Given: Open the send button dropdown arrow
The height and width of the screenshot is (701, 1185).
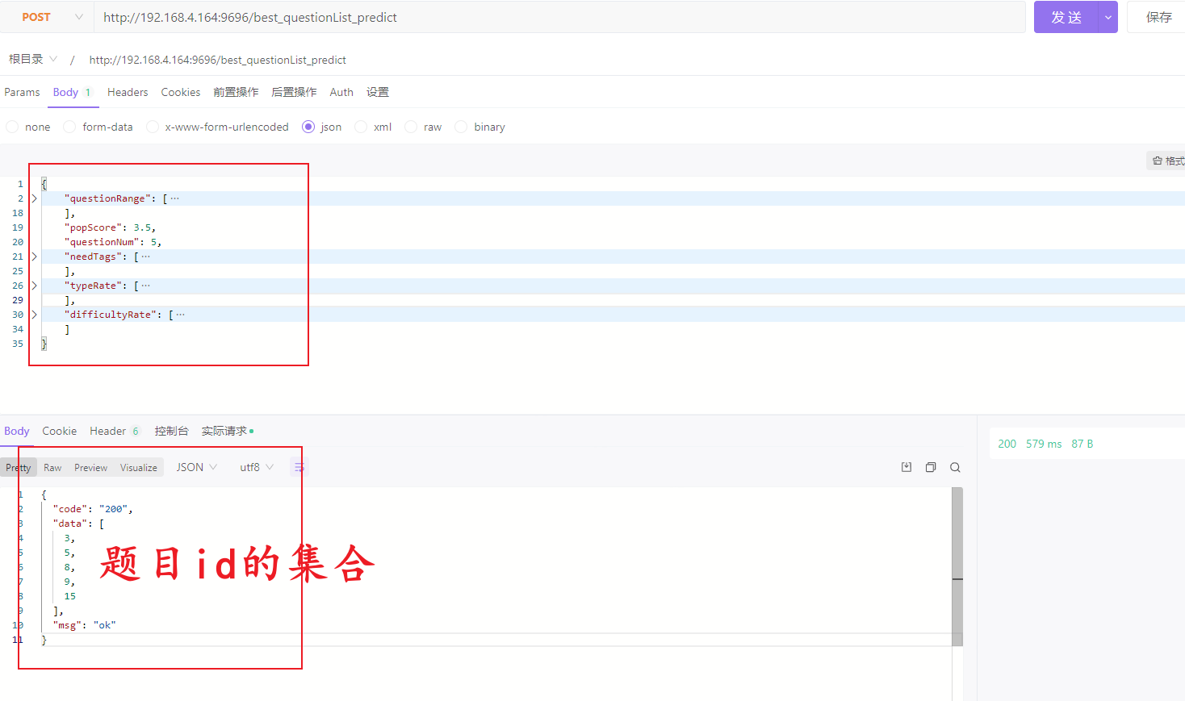Looking at the screenshot, I should click(x=1108, y=17).
